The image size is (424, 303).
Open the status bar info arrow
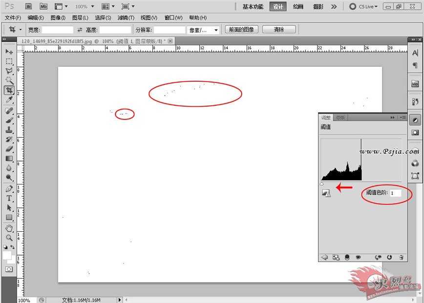[120, 300]
